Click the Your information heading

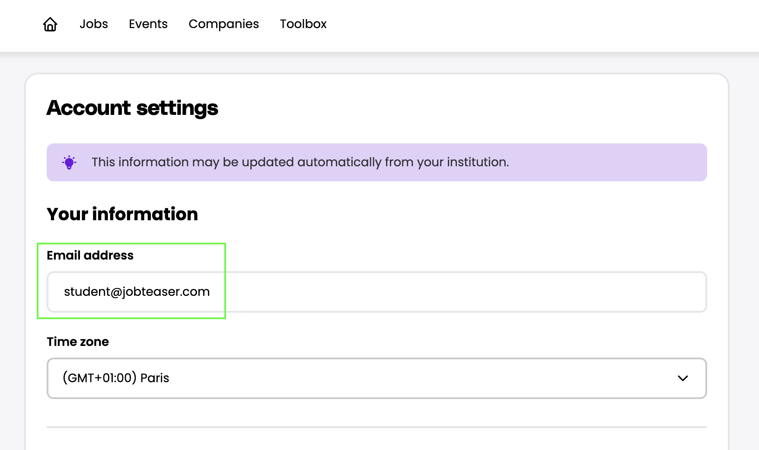point(122,214)
